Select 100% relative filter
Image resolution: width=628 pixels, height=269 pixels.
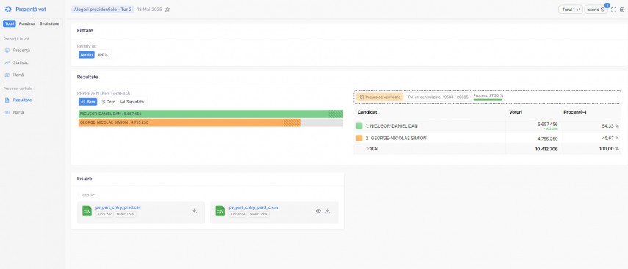[103, 55]
